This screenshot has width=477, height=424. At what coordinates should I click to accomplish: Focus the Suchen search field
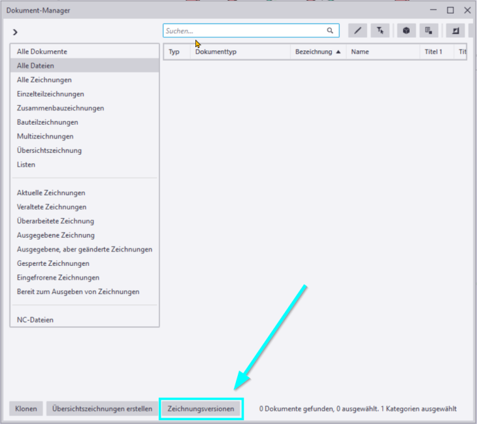tap(251, 31)
